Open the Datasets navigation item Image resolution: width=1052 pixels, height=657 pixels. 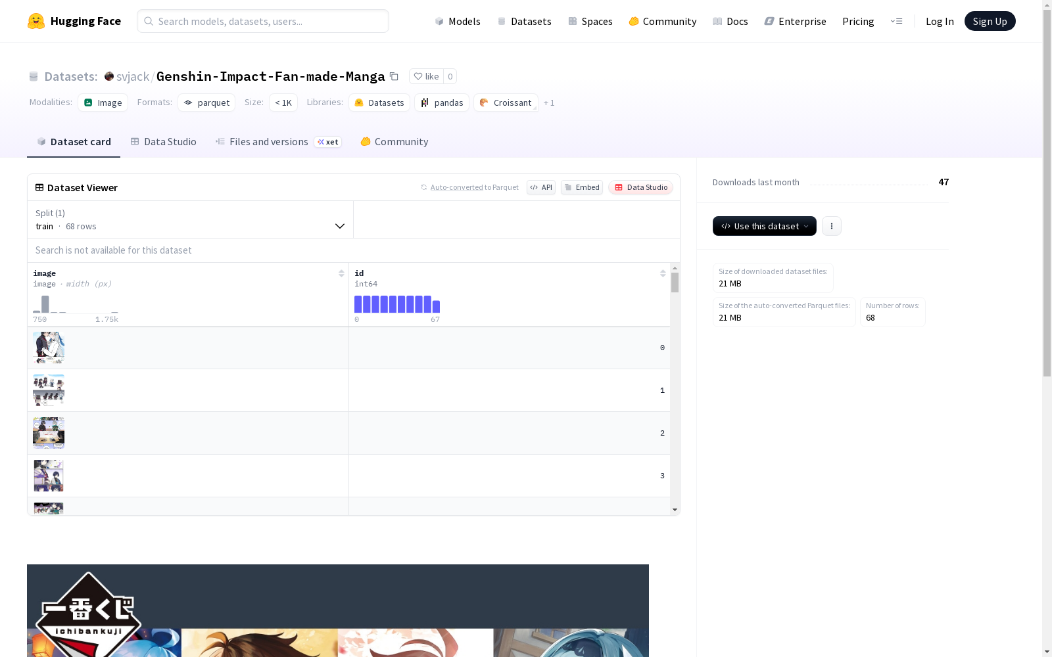click(x=524, y=21)
